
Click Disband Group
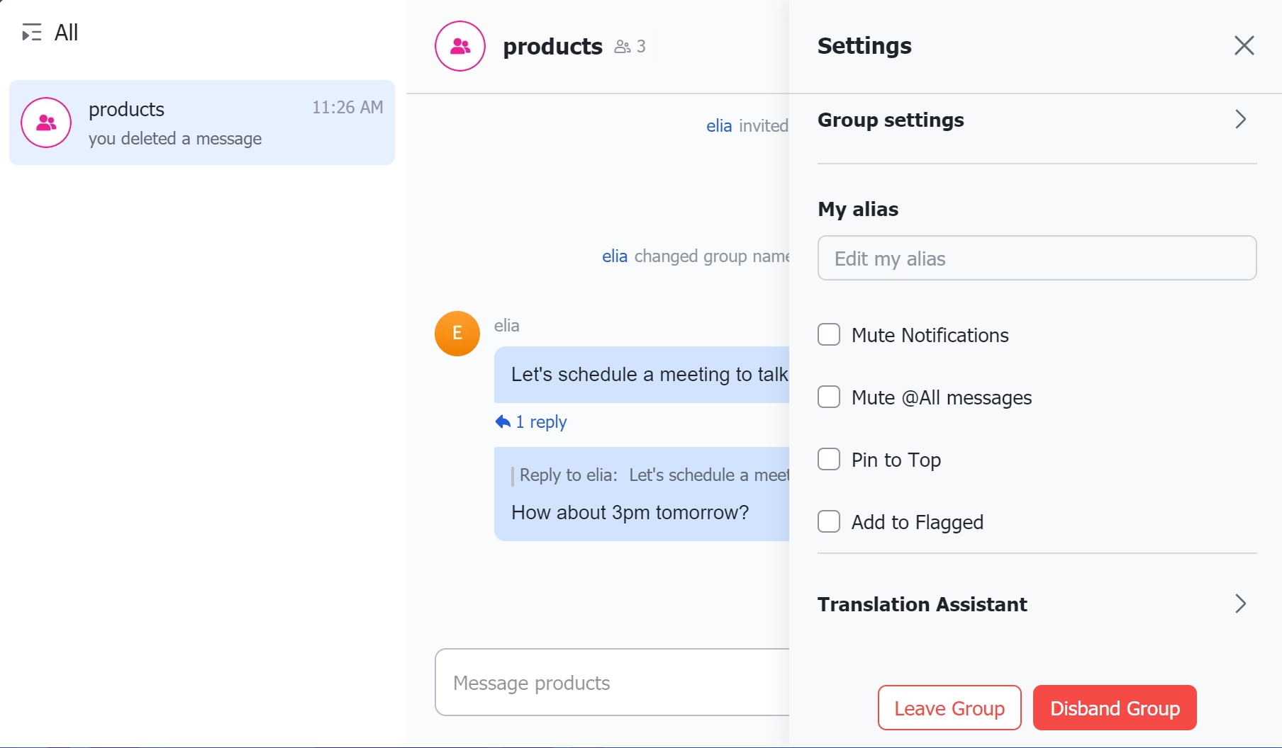click(1114, 708)
